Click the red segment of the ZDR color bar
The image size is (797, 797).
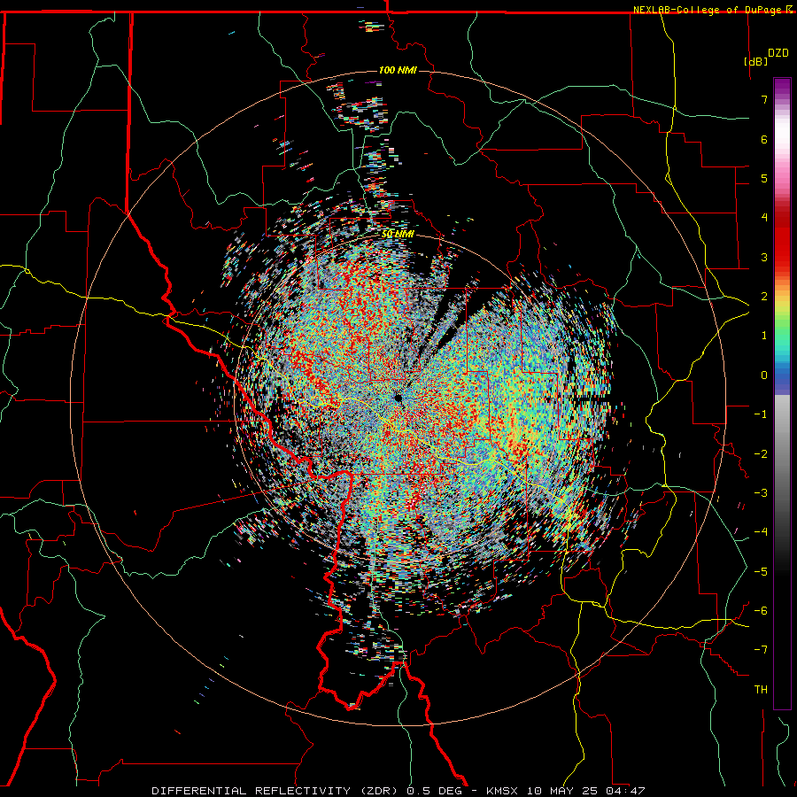pos(782,239)
